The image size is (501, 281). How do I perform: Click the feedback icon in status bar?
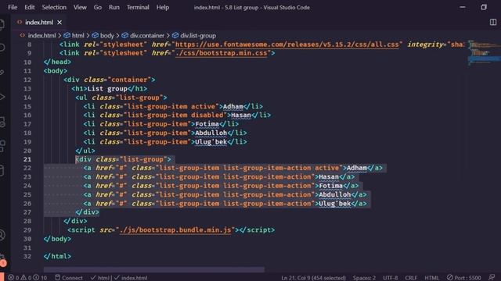pyautogui.click(x=492, y=278)
